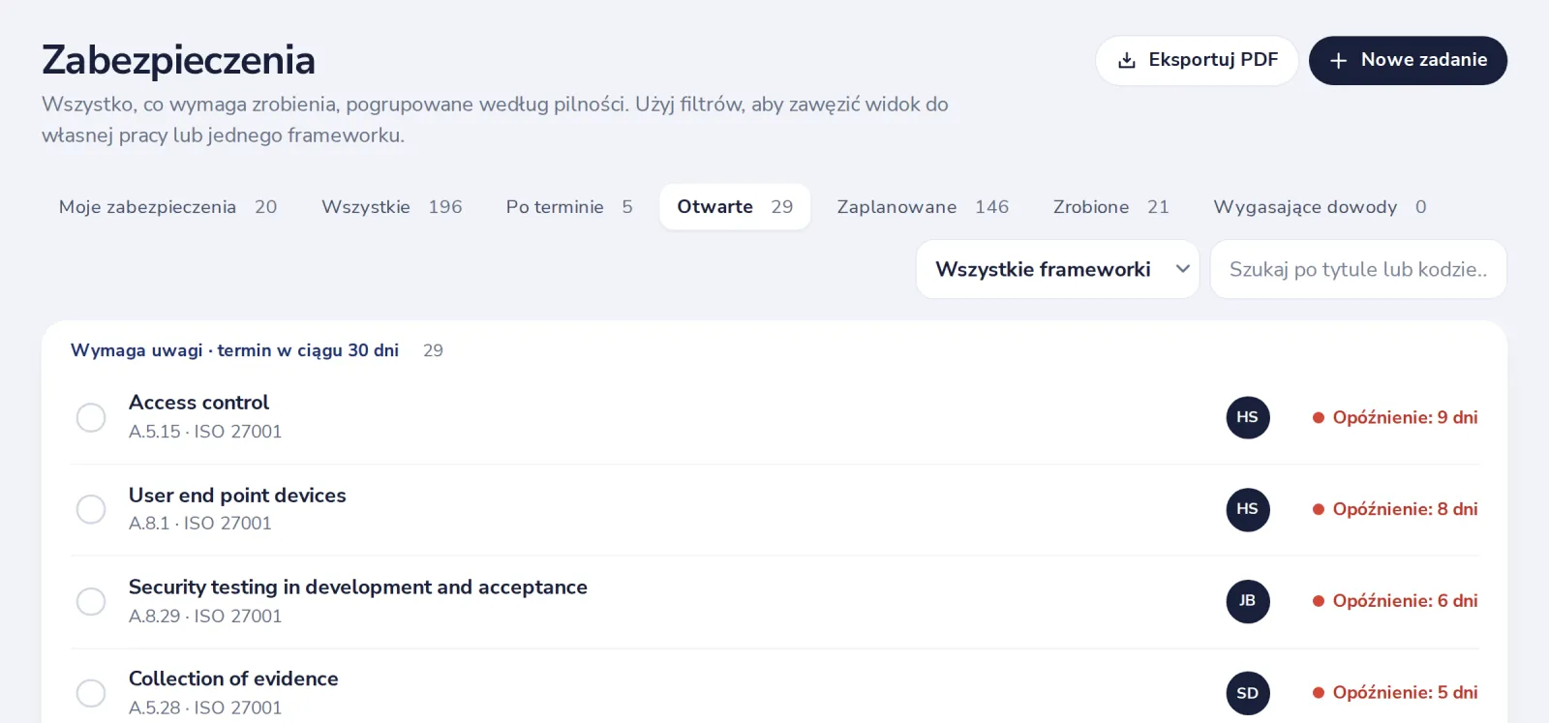Switch to Wygasające dowody tab

[x=1320, y=207]
